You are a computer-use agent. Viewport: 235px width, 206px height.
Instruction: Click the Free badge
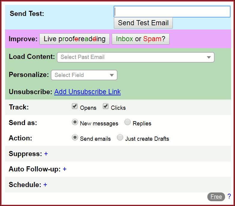tap(216, 197)
